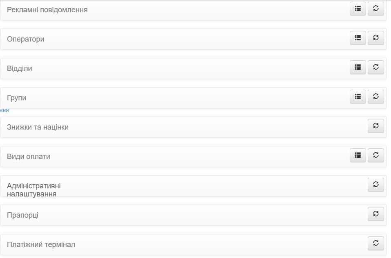Refresh the Прапорці section
The width and height of the screenshot is (391, 258).
[376, 214]
